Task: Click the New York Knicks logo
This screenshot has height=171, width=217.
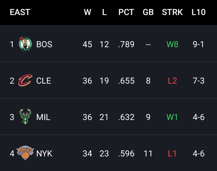Action: tap(25, 153)
